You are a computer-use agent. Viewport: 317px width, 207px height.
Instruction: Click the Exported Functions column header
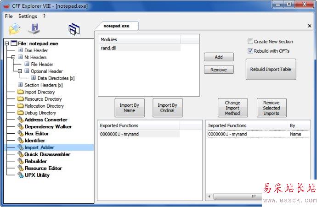[139, 125]
